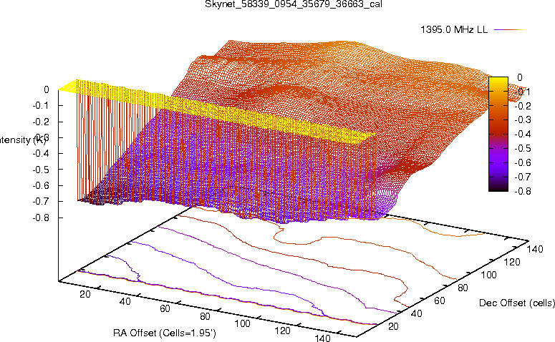The image size is (555, 342).
Task: Choose the 80 tick on the Dec Offset axis
Action: click(x=463, y=288)
